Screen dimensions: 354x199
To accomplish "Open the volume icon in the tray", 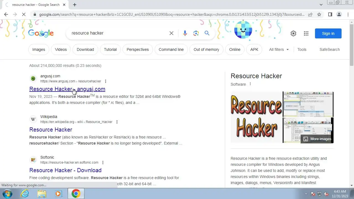I will point(326,194).
